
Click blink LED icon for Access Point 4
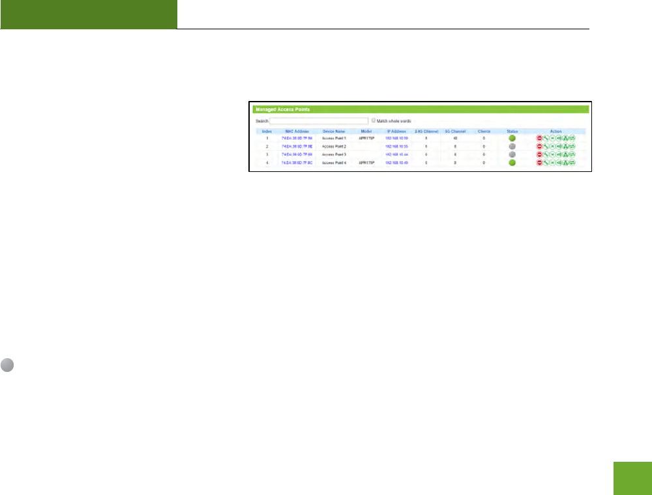pos(553,163)
